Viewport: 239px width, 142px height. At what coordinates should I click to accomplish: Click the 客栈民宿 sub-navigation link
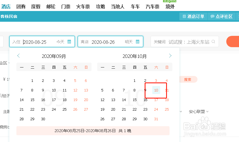click(9, 16)
